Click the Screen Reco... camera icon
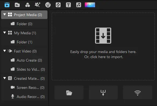Viewport: 157px width, 106px height. 13,87
